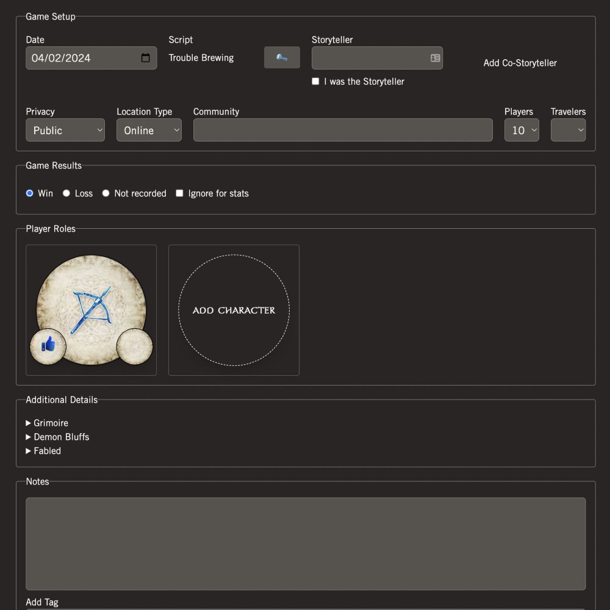
Task: Check I was the Storyteller
Action: click(x=315, y=81)
